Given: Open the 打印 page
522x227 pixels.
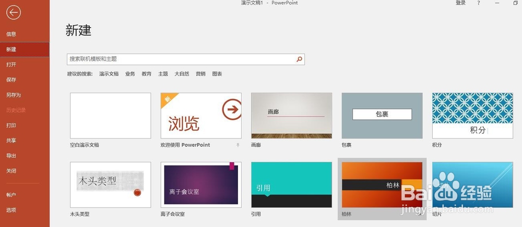Looking at the screenshot, I should pos(25,125).
